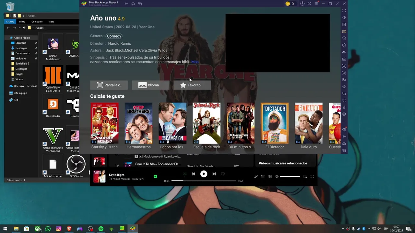
Task: Seek on Spotify song progress bar
Action: pyautogui.click(x=204, y=181)
